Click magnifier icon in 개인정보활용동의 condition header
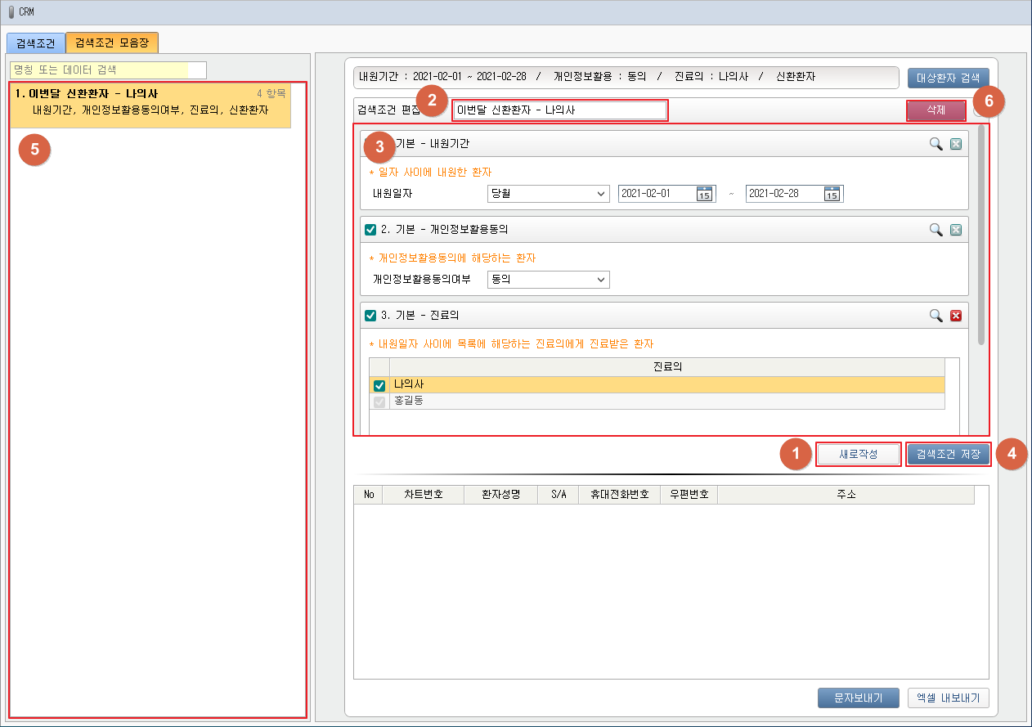 pos(936,230)
